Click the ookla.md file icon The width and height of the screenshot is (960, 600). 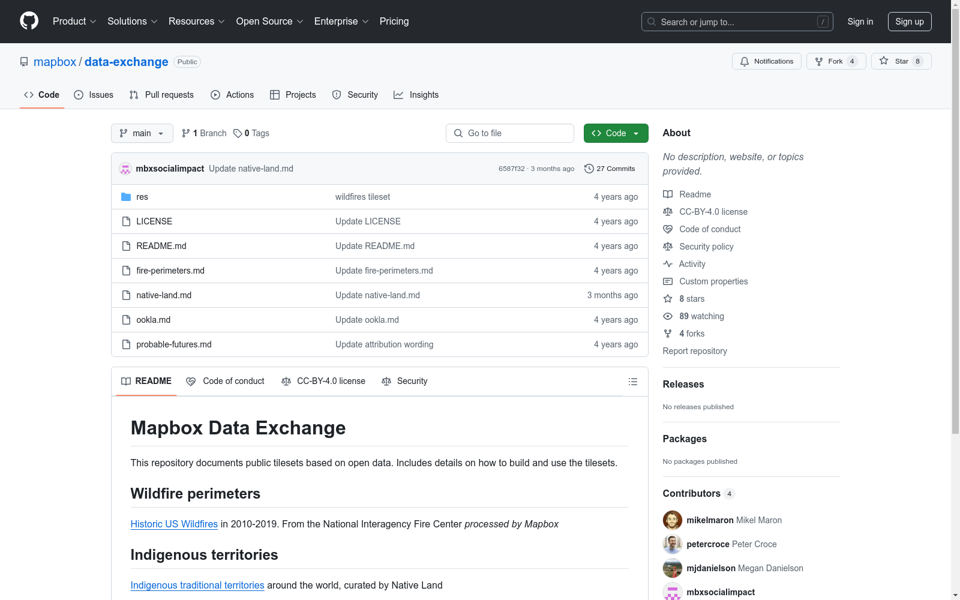(126, 320)
